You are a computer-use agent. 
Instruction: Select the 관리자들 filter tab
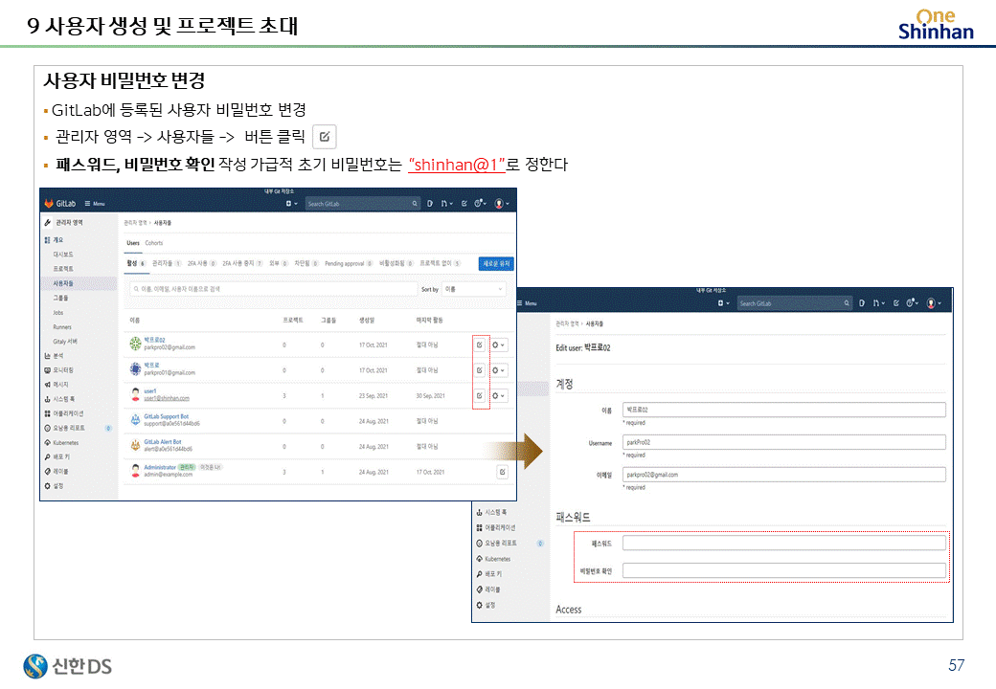click(x=167, y=263)
